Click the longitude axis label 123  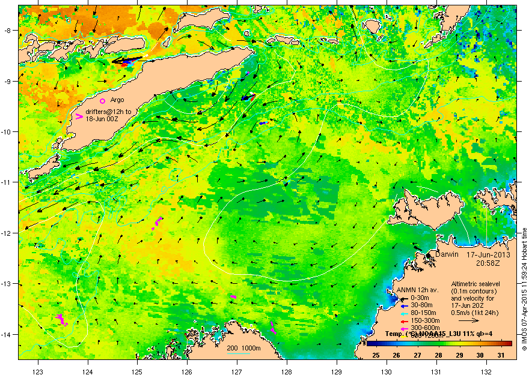pyautogui.click(x=38, y=372)
